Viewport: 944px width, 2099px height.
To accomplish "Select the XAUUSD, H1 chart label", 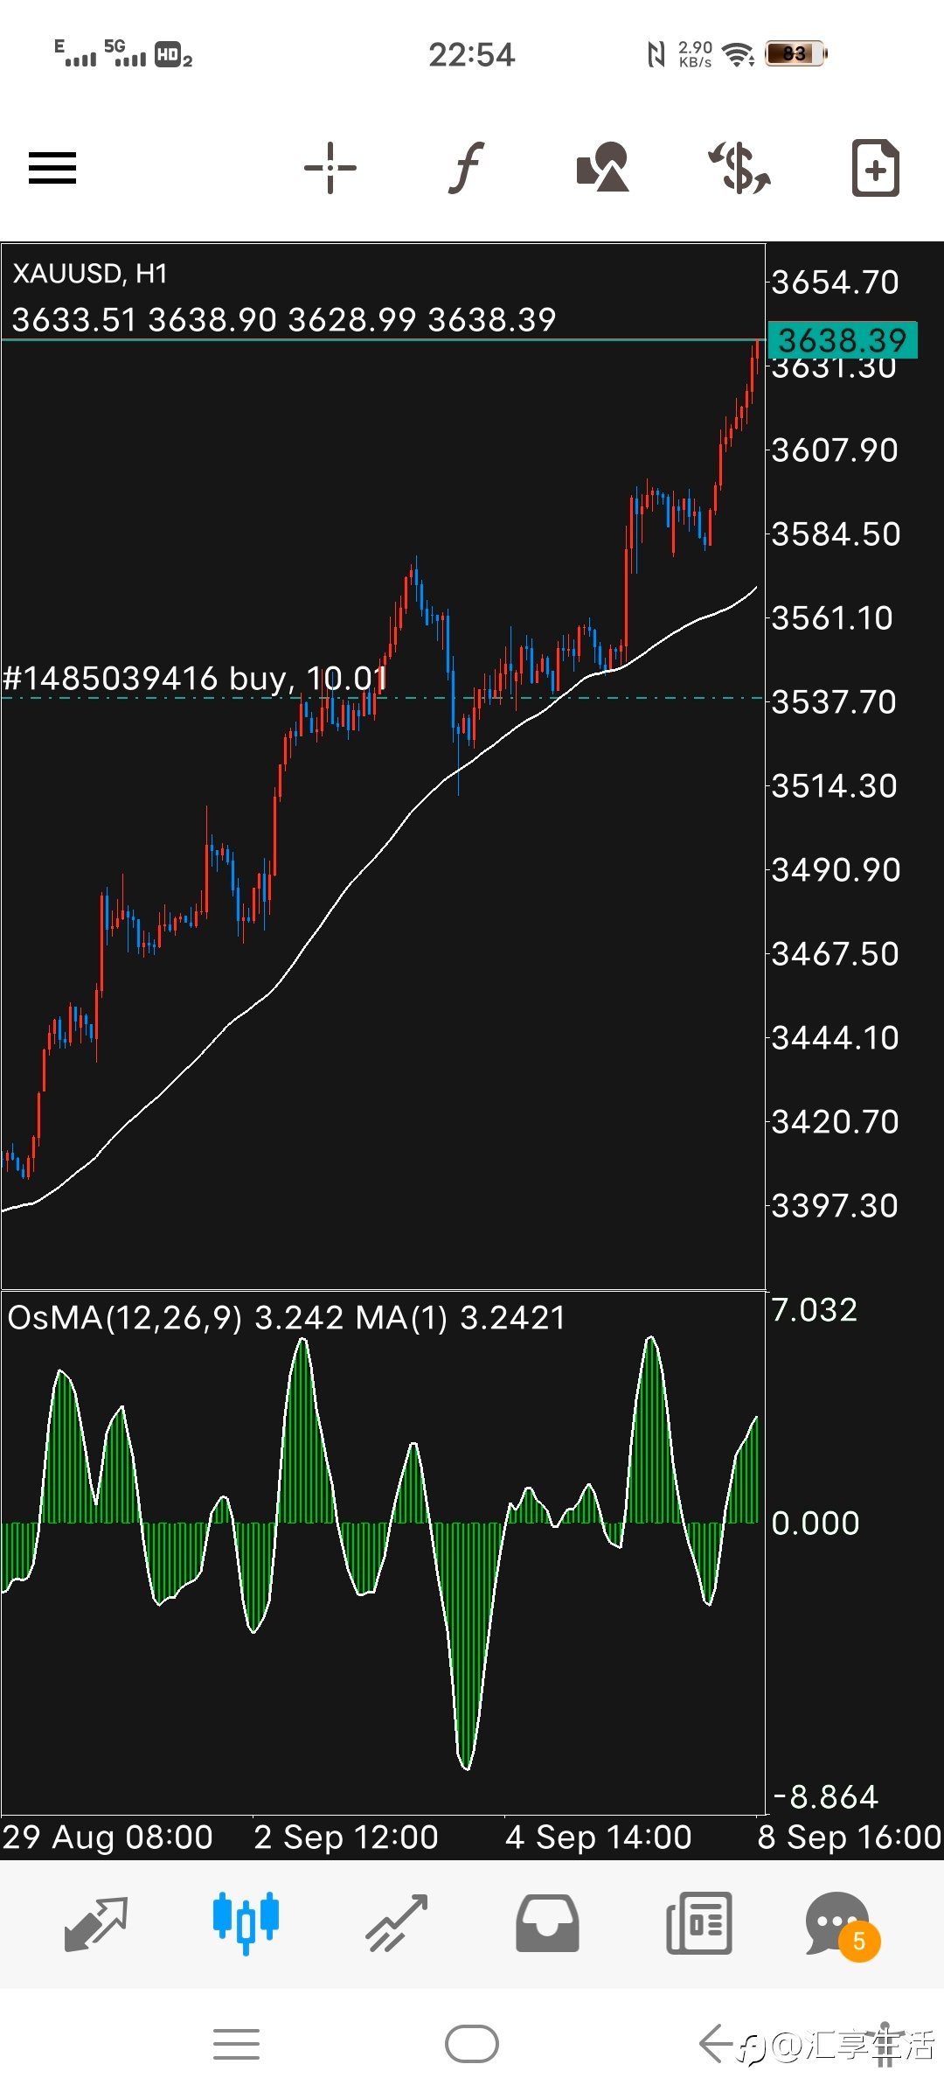I will (90, 274).
